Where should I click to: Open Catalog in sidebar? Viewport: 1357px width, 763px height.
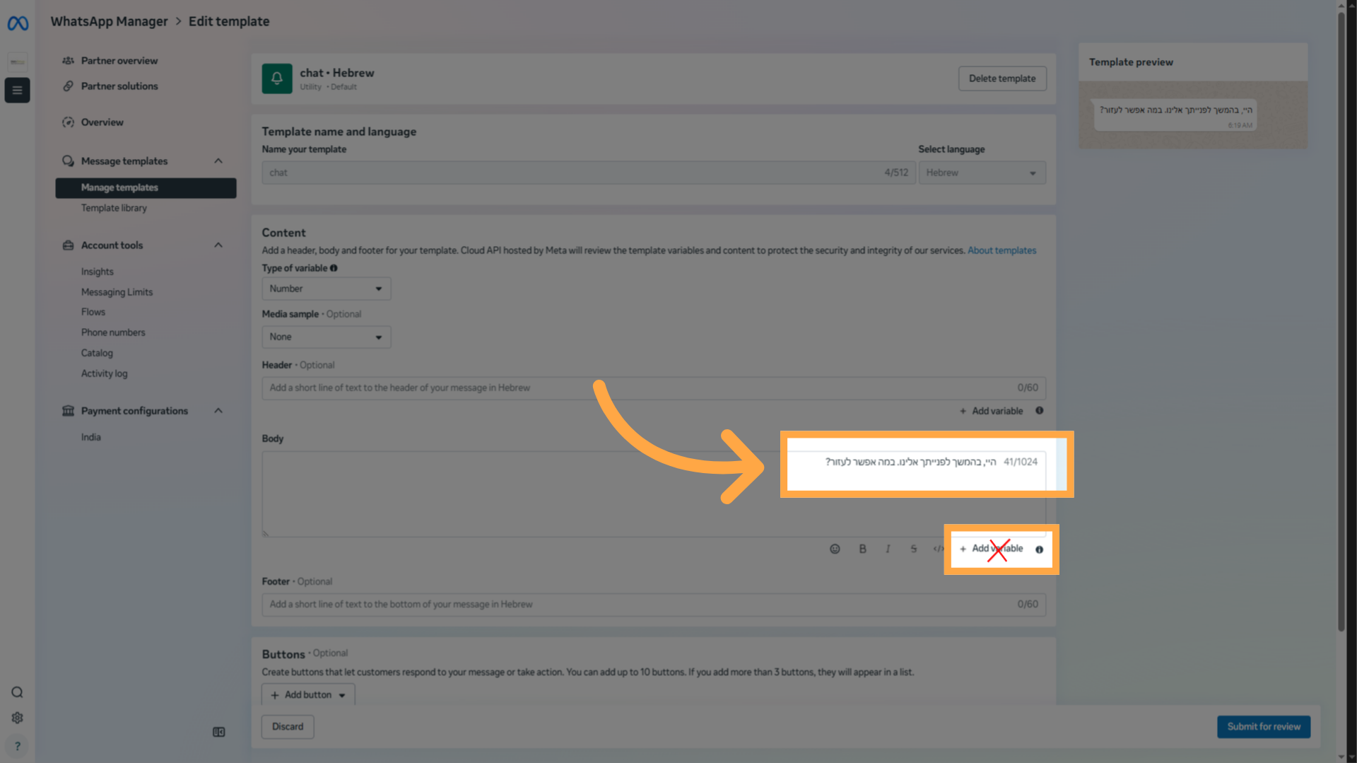[x=97, y=353]
